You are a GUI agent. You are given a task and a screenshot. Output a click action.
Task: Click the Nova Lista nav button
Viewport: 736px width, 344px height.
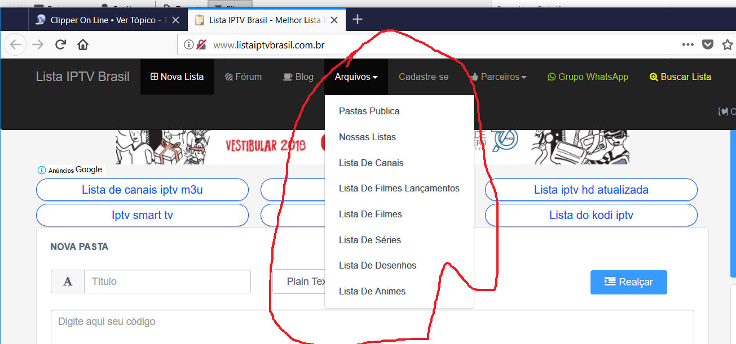(x=177, y=77)
